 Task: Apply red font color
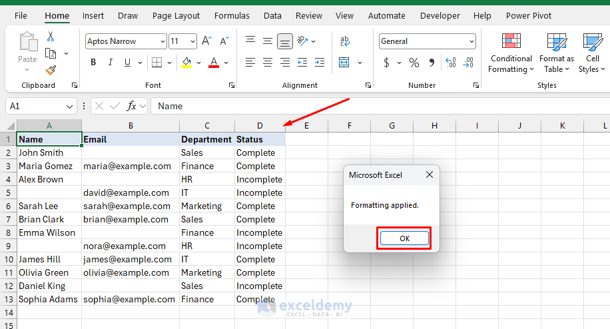pyautogui.click(x=214, y=62)
